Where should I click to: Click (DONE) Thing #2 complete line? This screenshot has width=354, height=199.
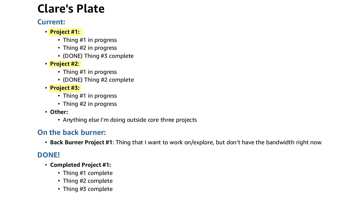(x=98, y=80)
